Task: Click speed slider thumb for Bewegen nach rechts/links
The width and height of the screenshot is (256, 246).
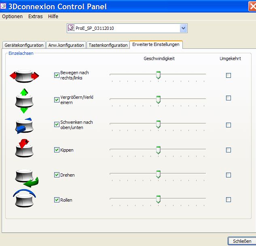Action: point(158,75)
